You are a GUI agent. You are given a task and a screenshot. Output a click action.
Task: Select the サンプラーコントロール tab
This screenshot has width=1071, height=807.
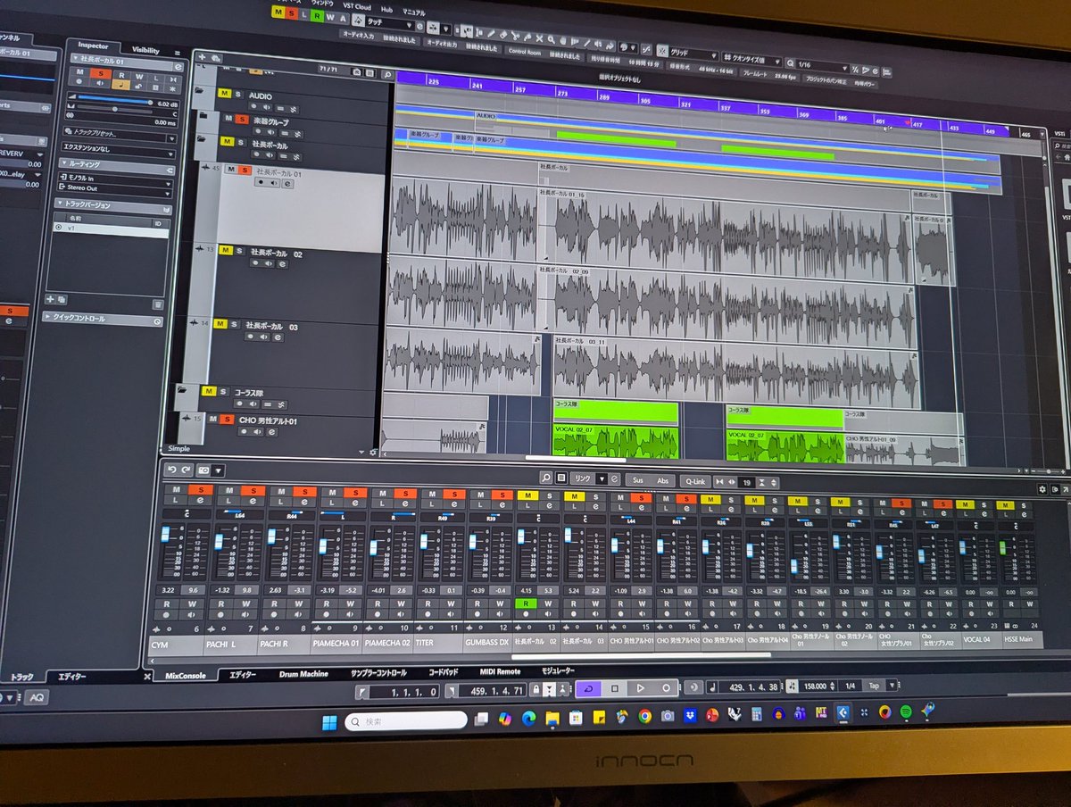378,673
